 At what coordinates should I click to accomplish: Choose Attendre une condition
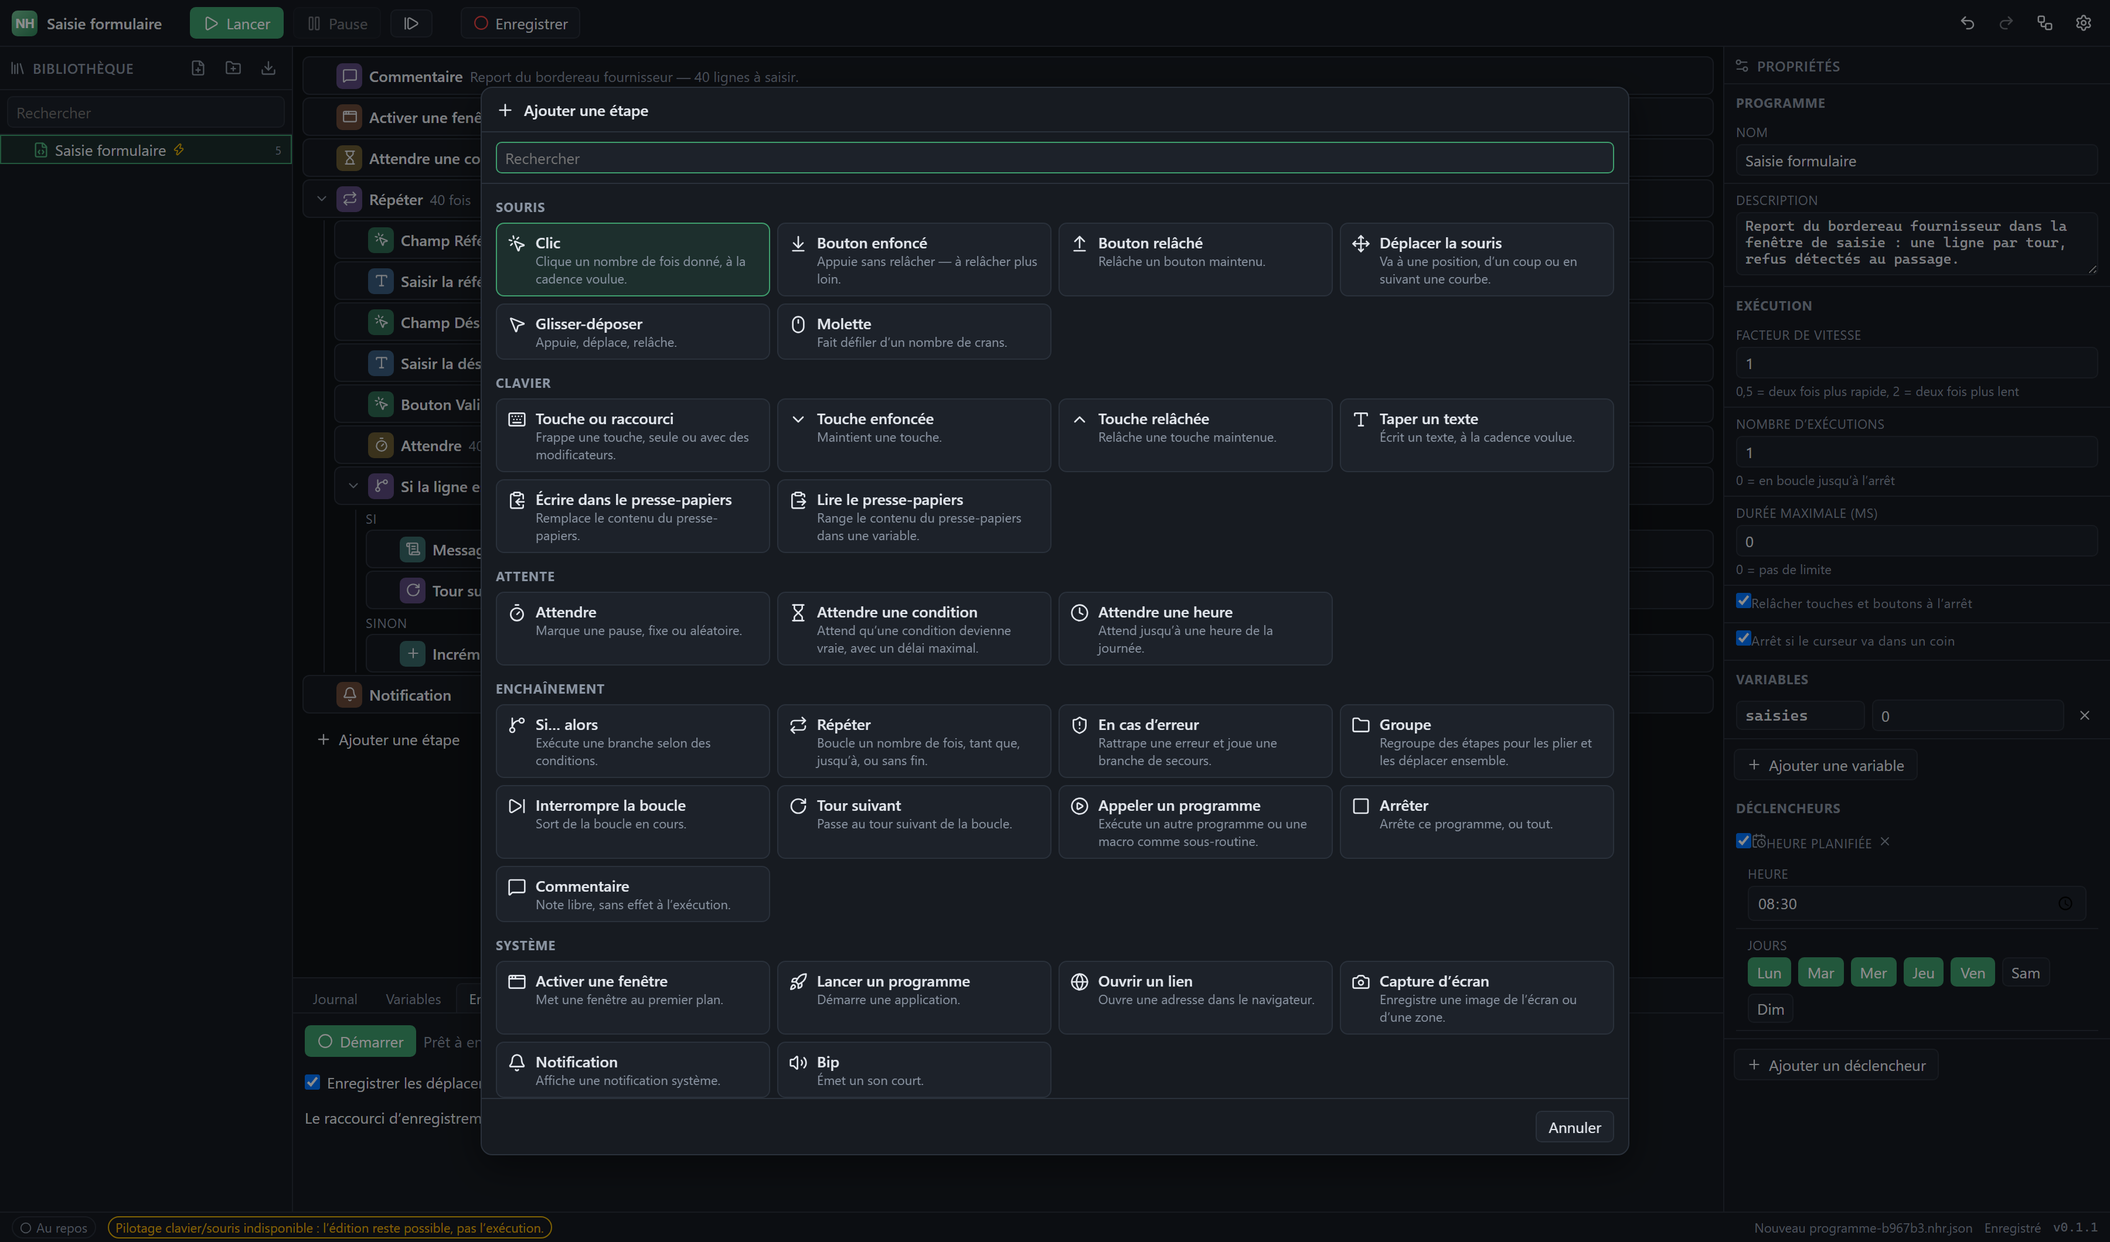point(914,629)
